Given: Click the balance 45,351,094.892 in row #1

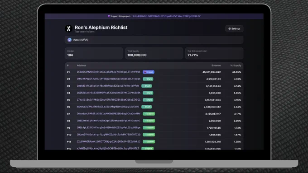Looking at the screenshot, I should tap(212, 72).
